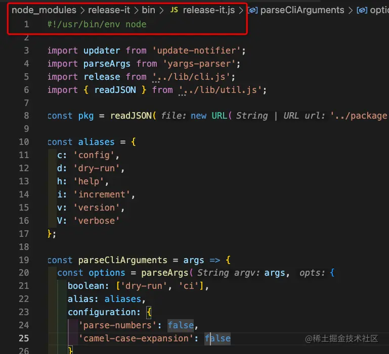Screen dimensions: 389x354
Task: Click line number 19 in gutter
Action: [x=24, y=260]
